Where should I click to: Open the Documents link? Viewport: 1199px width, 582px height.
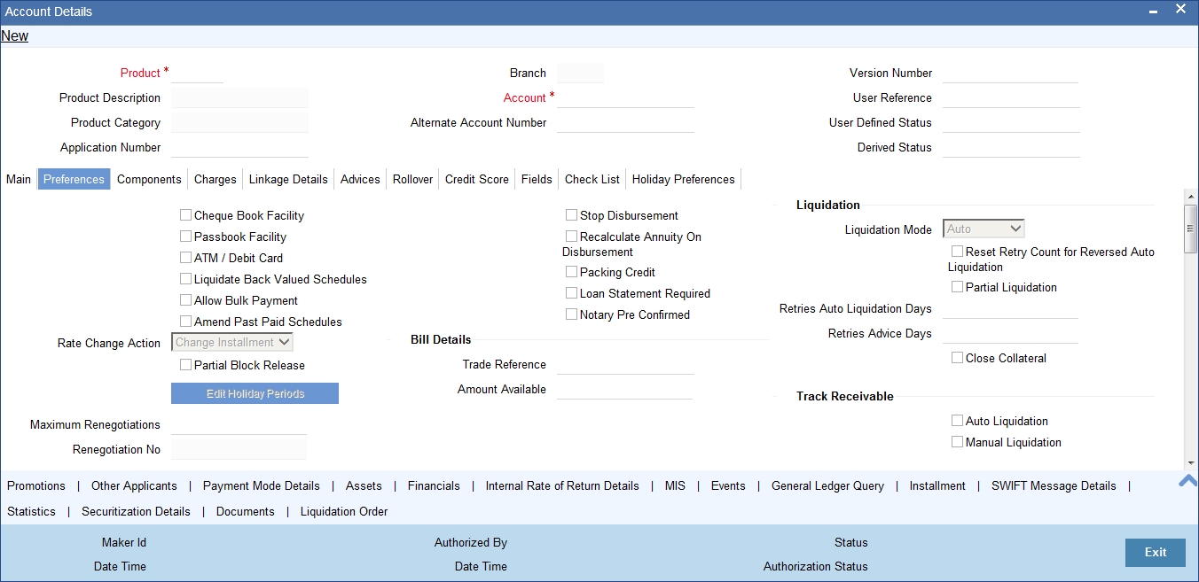246,511
